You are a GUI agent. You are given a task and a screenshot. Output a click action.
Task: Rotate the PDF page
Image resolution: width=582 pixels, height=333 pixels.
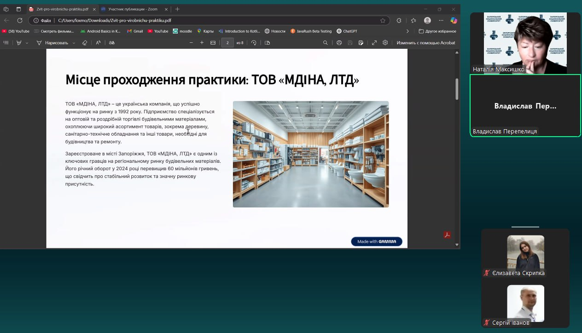point(254,43)
